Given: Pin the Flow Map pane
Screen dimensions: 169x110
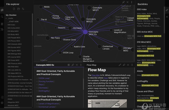Looking at the screenshot, I should pyautogui.click(x=124, y=65).
